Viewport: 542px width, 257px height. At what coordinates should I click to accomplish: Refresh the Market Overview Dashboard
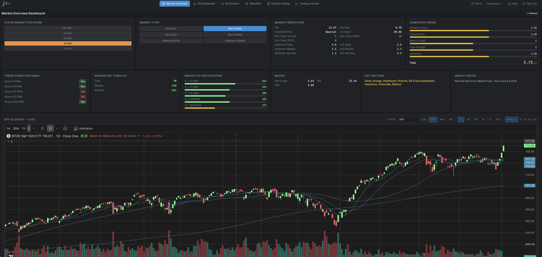click(532, 13)
